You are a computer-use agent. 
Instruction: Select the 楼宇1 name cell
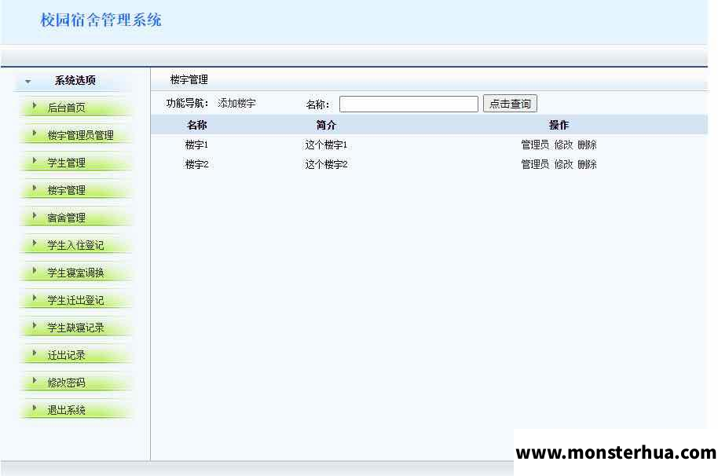(196, 145)
